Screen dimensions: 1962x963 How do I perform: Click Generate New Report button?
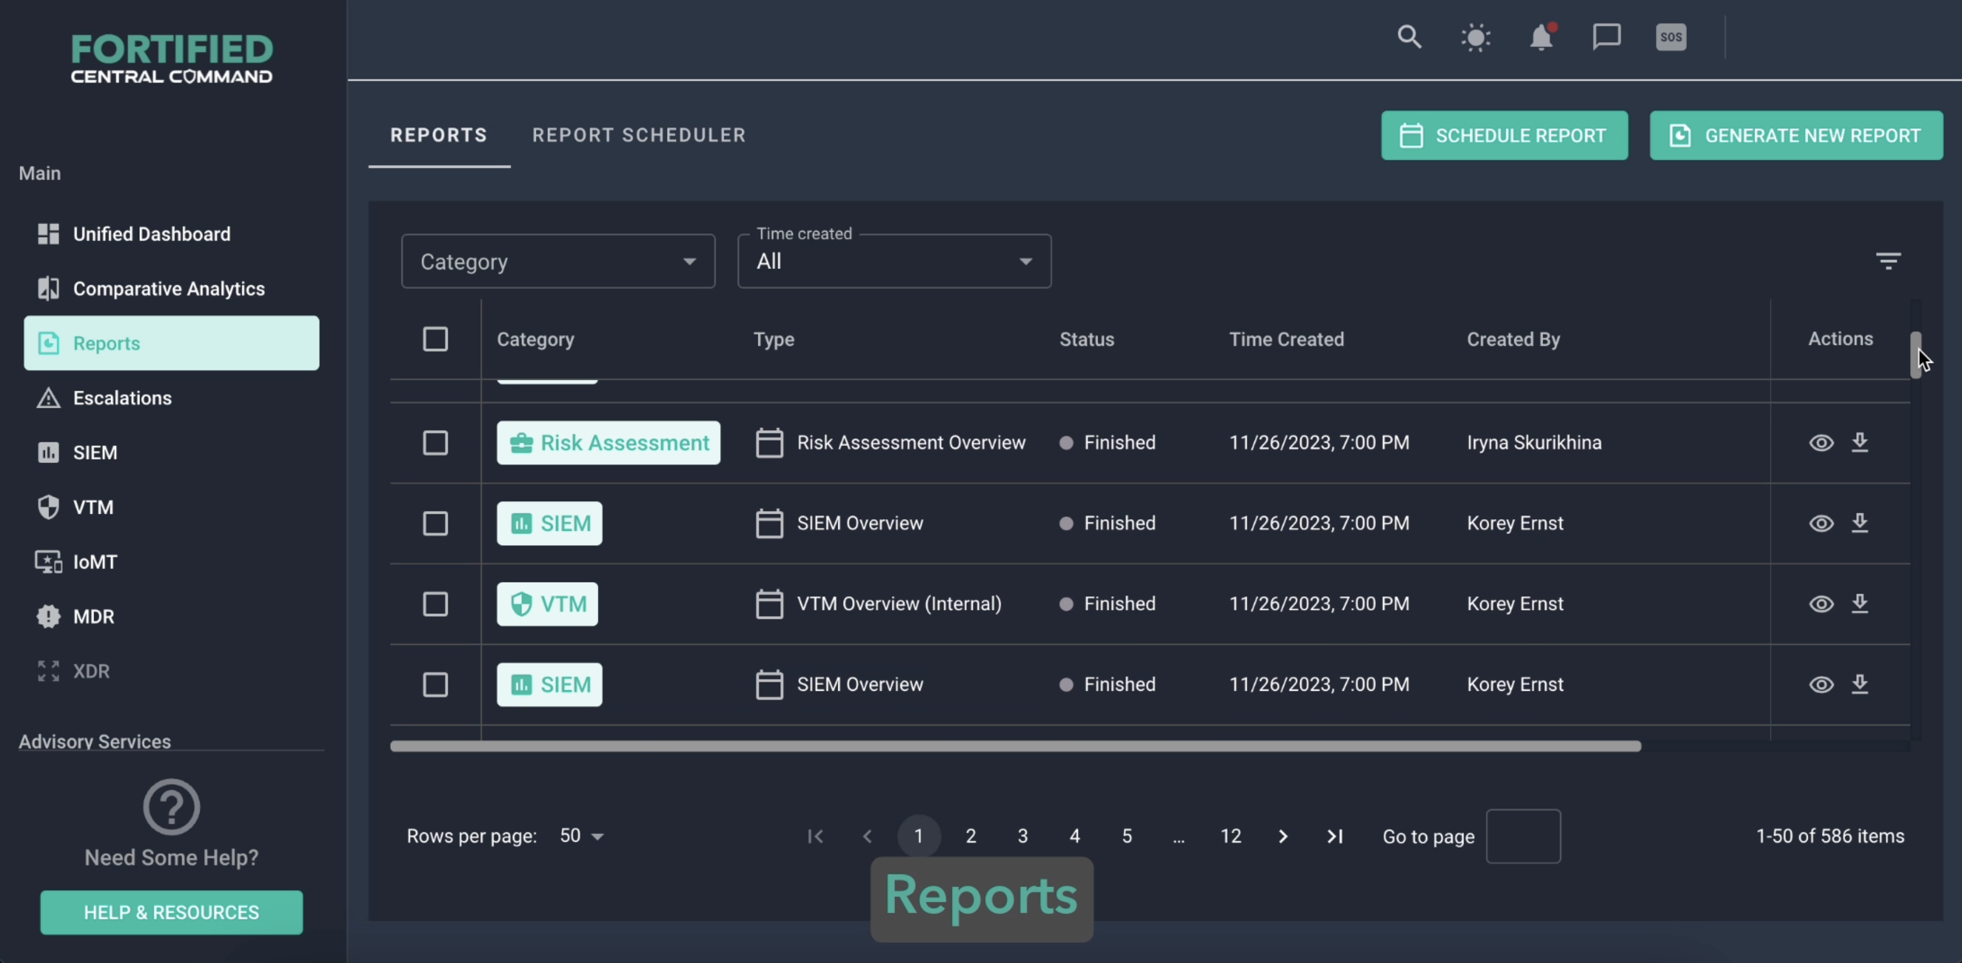pyautogui.click(x=1796, y=136)
